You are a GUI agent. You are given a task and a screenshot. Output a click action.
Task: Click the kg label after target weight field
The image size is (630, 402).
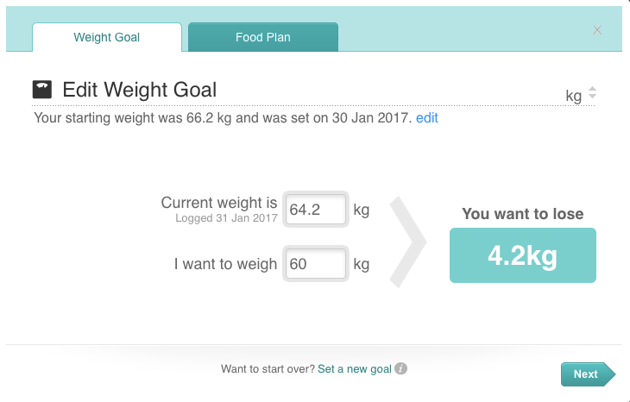(362, 264)
